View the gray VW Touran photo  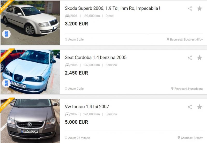(x=30, y=121)
